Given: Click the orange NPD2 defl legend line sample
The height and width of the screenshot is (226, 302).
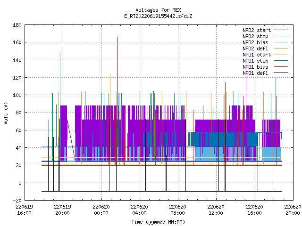Looking at the screenshot, I should (281, 48).
